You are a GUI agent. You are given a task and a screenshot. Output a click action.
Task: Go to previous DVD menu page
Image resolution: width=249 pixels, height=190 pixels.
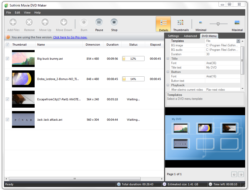(x=234, y=174)
